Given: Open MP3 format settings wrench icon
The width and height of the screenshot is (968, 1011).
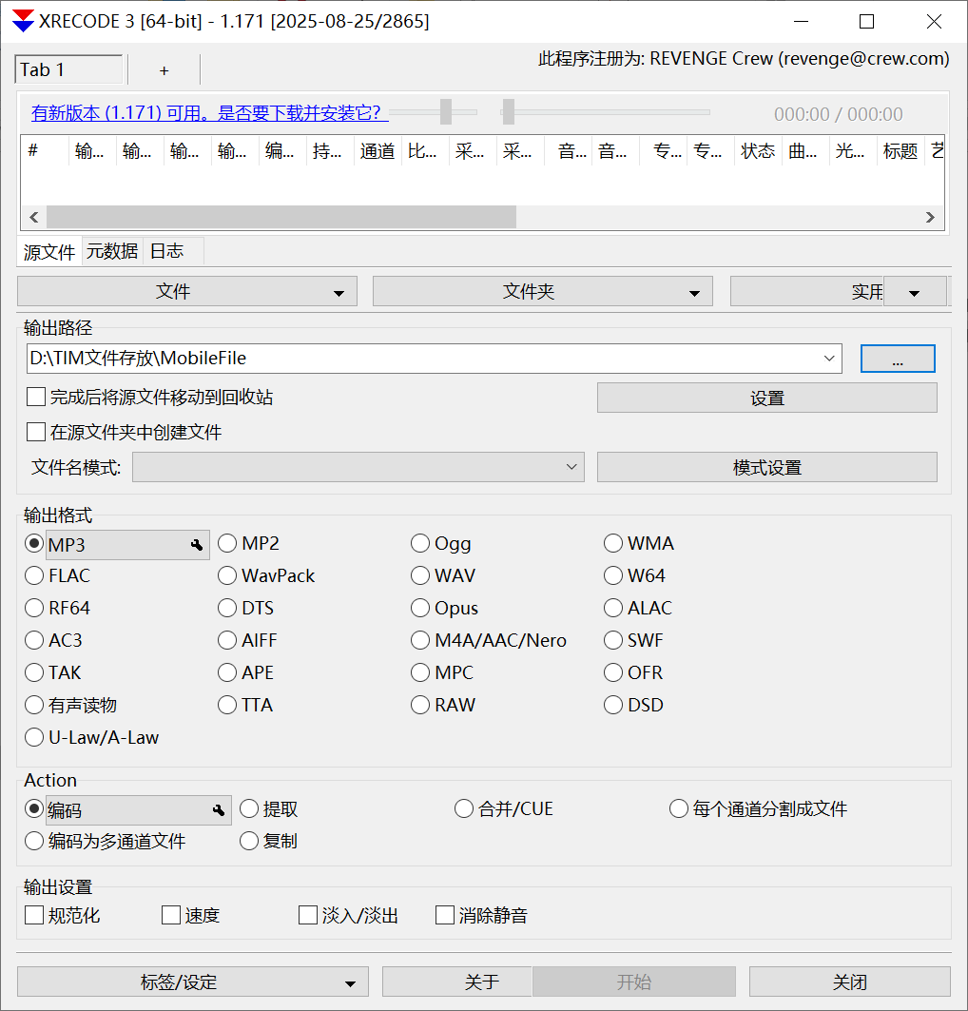Looking at the screenshot, I should point(197,546).
